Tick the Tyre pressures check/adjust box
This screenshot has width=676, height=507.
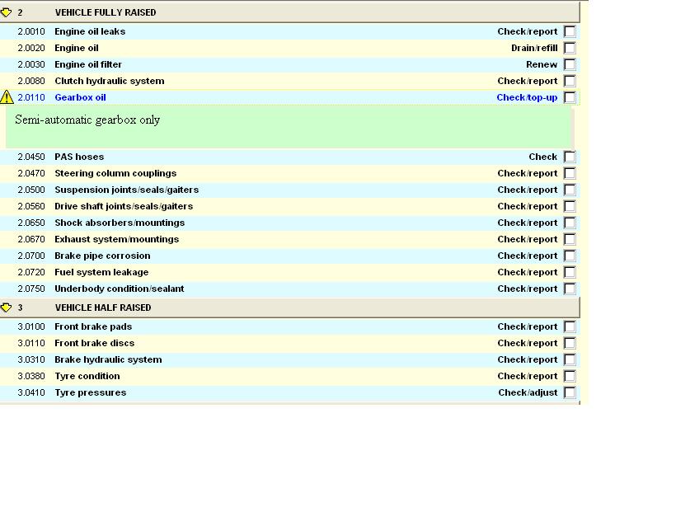(x=570, y=392)
